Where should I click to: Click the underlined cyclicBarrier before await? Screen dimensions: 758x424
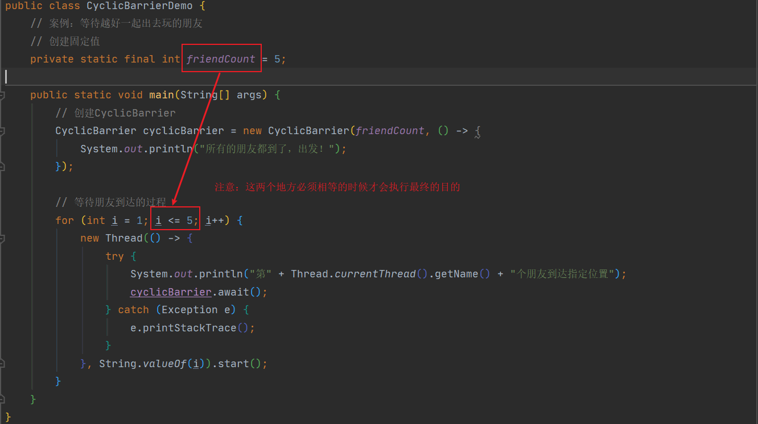tap(171, 292)
